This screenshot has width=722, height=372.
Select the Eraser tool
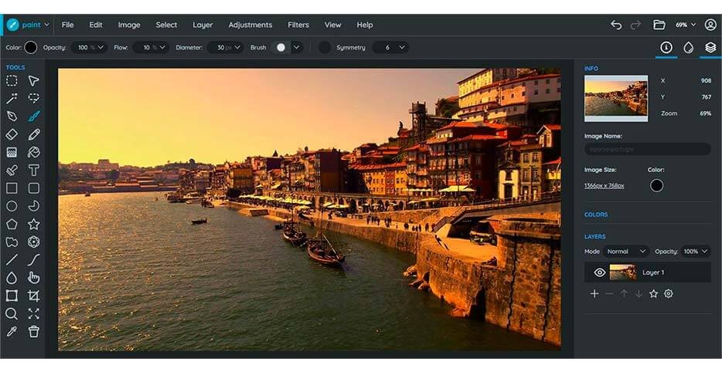point(12,134)
